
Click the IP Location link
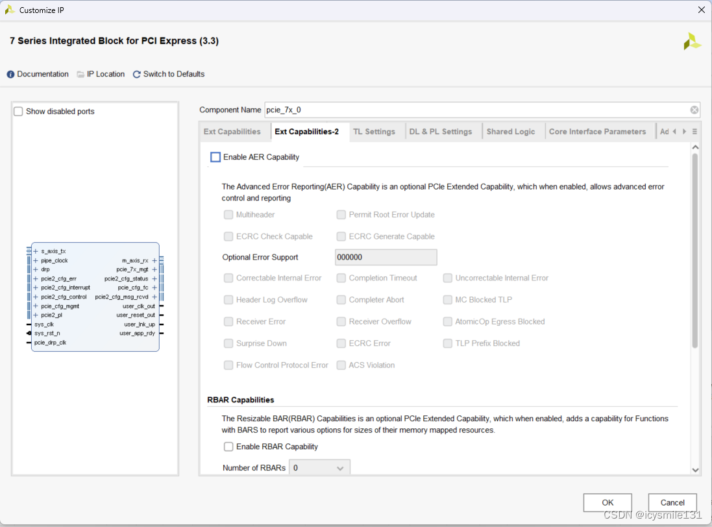pos(106,74)
